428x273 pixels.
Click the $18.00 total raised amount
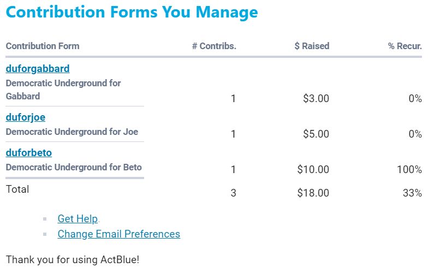(x=313, y=193)
